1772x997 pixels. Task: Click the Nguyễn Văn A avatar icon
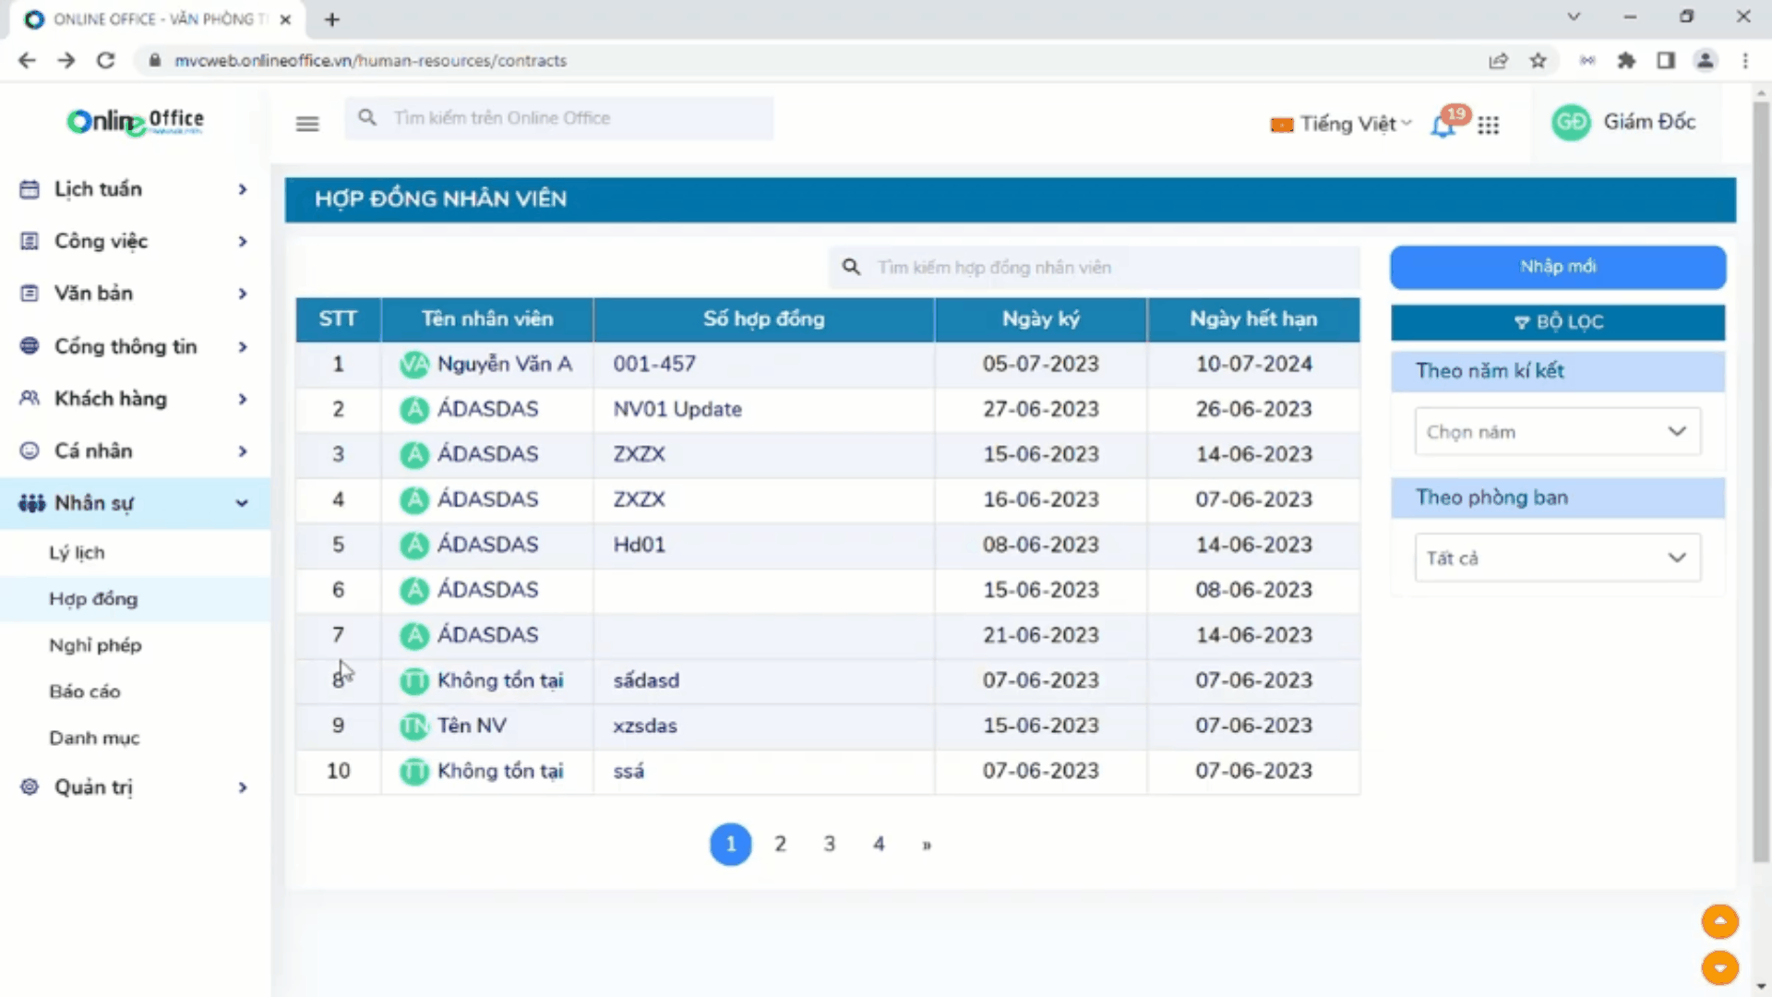[x=413, y=365]
